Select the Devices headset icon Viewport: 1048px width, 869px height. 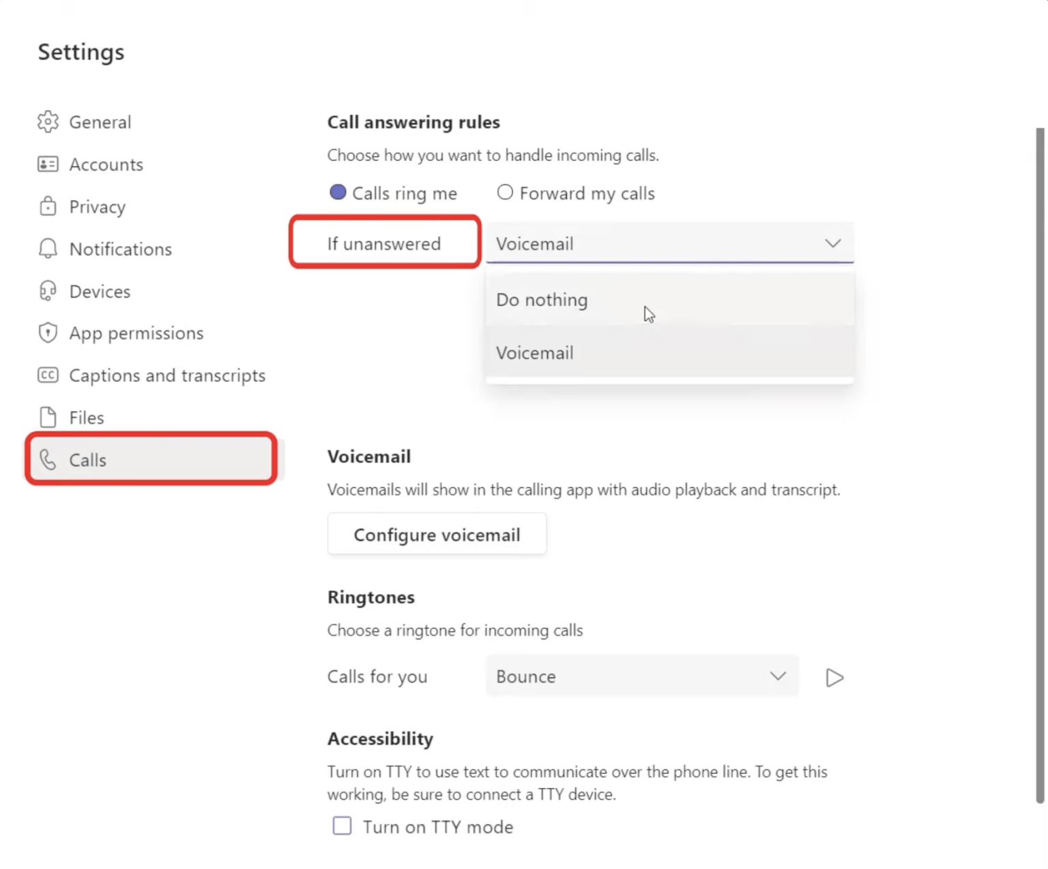(x=48, y=291)
